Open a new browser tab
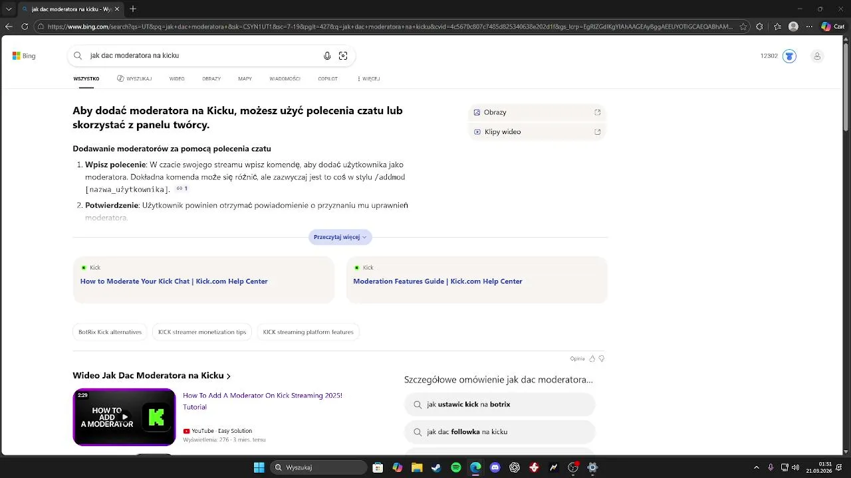The width and height of the screenshot is (851, 478). point(133,9)
